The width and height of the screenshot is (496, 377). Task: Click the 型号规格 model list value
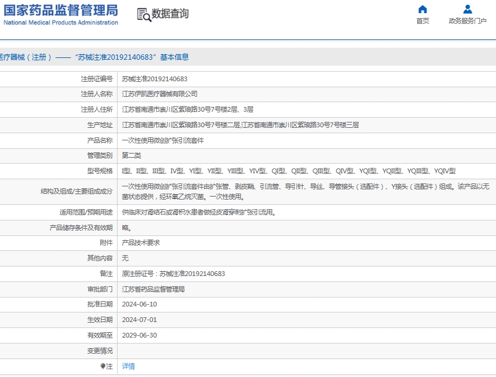pos(289,171)
